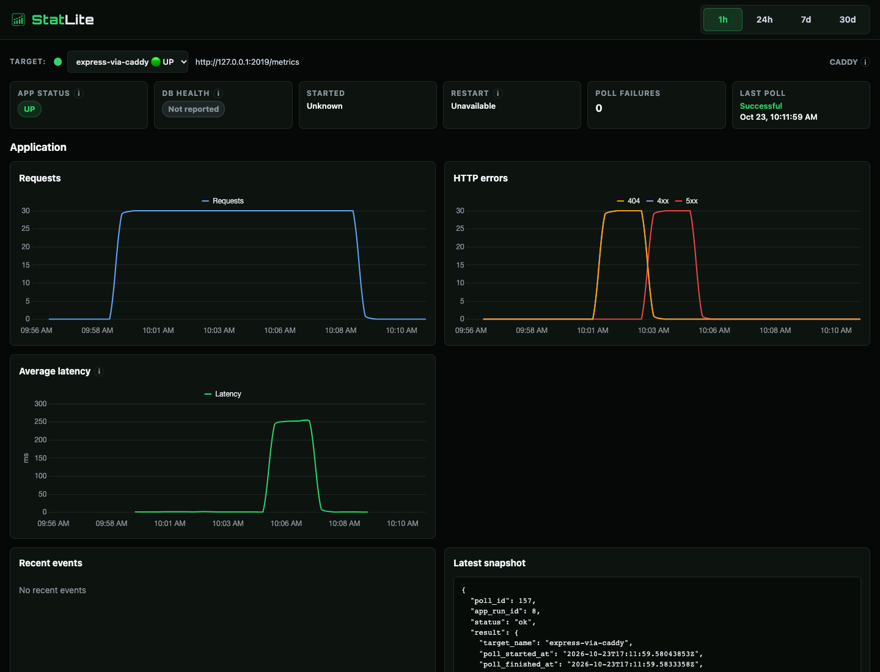Select the 1h time range
880x672 pixels.
click(x=723, y=20)
